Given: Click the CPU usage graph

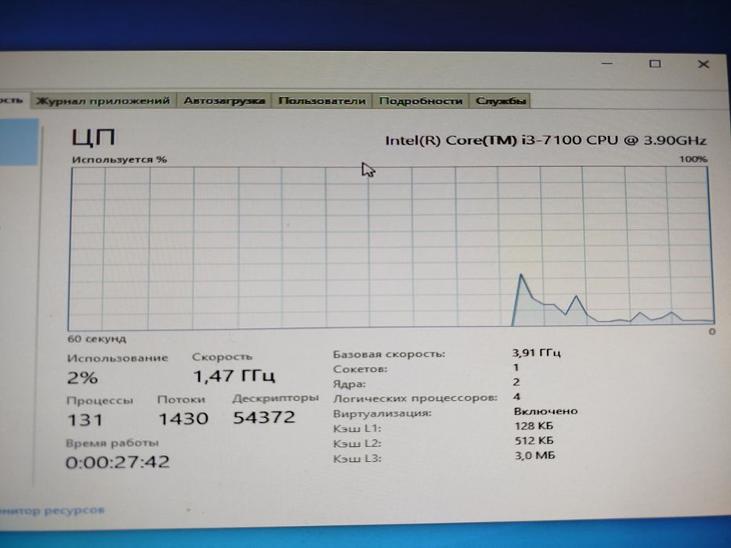Looking at the screenshot, I should click(391, 248).
